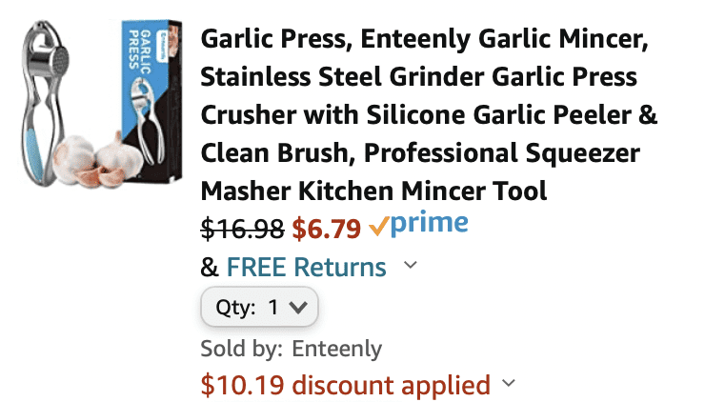The height and width of the screenshot is (402, 705).
Task: Click the $10.19 discount applied text
Action: 345,386
